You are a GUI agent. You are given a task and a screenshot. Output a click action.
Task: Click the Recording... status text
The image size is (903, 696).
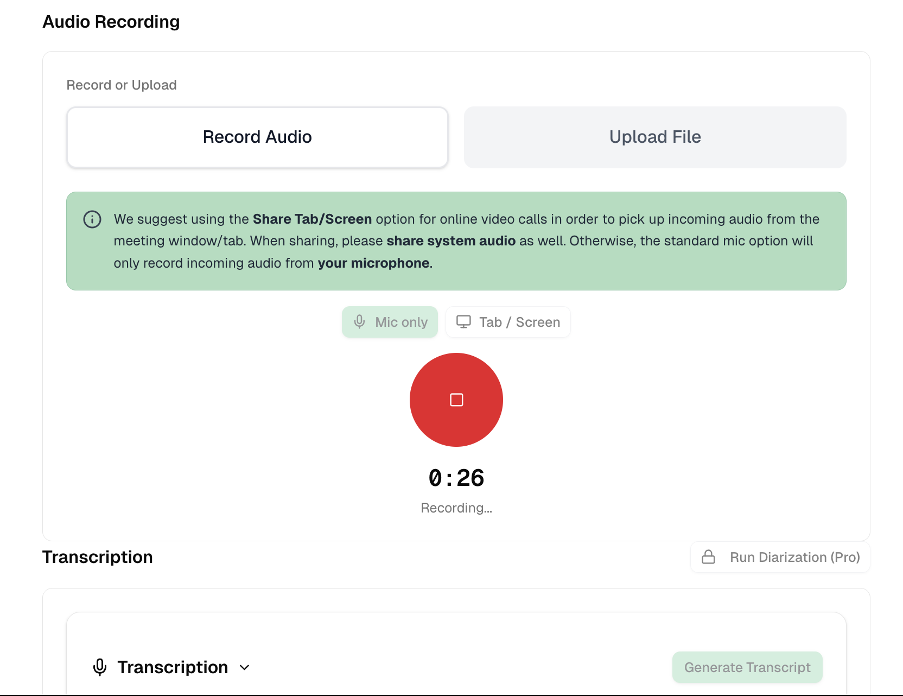click(x=456, y=508)
